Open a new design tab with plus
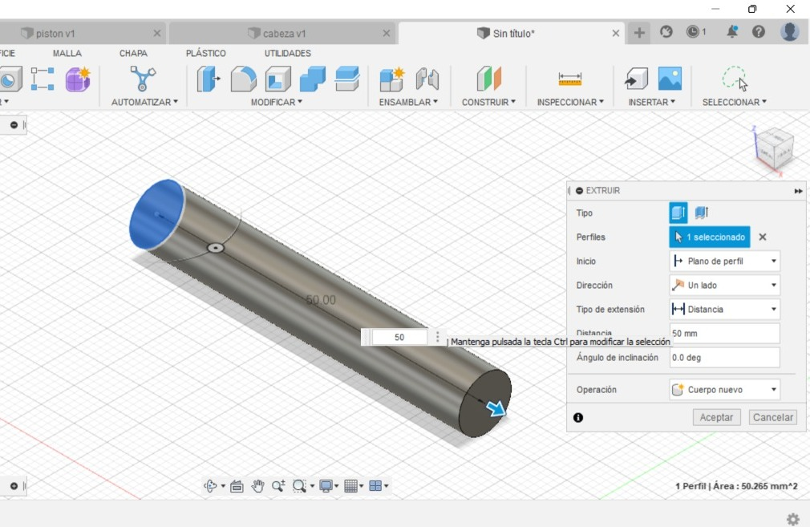The width and height of the screenshot is (810, 527). tap(639, 33)
